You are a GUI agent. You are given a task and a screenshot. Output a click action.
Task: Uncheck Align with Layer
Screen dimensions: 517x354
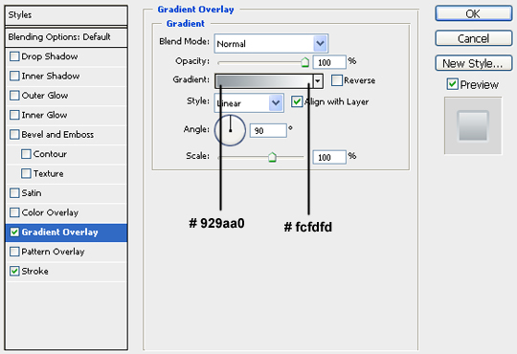pyautogui.click(x=297, y=101)
